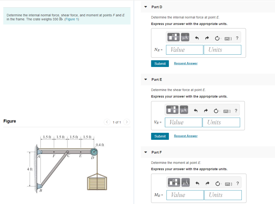Click the reset answer icon in Part D

click(x=217, y=38)
